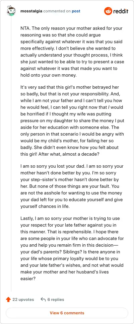This screenshot has width=134, height=324.
Task: Click the "reddit" wordmark text
Action: pyautogui.click(x=121, y=11)
